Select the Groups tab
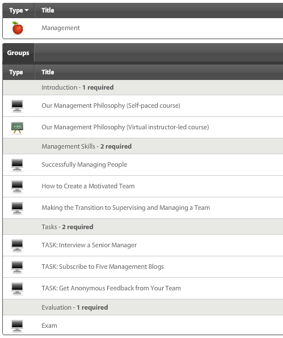 (x=18, y=53)
